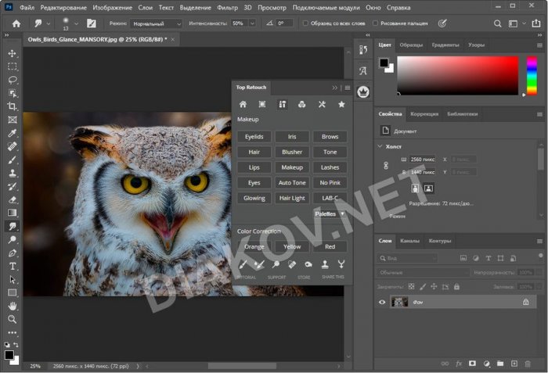Select the Type tool
Viewport: 548px width, 373px height.
(13, 266)
